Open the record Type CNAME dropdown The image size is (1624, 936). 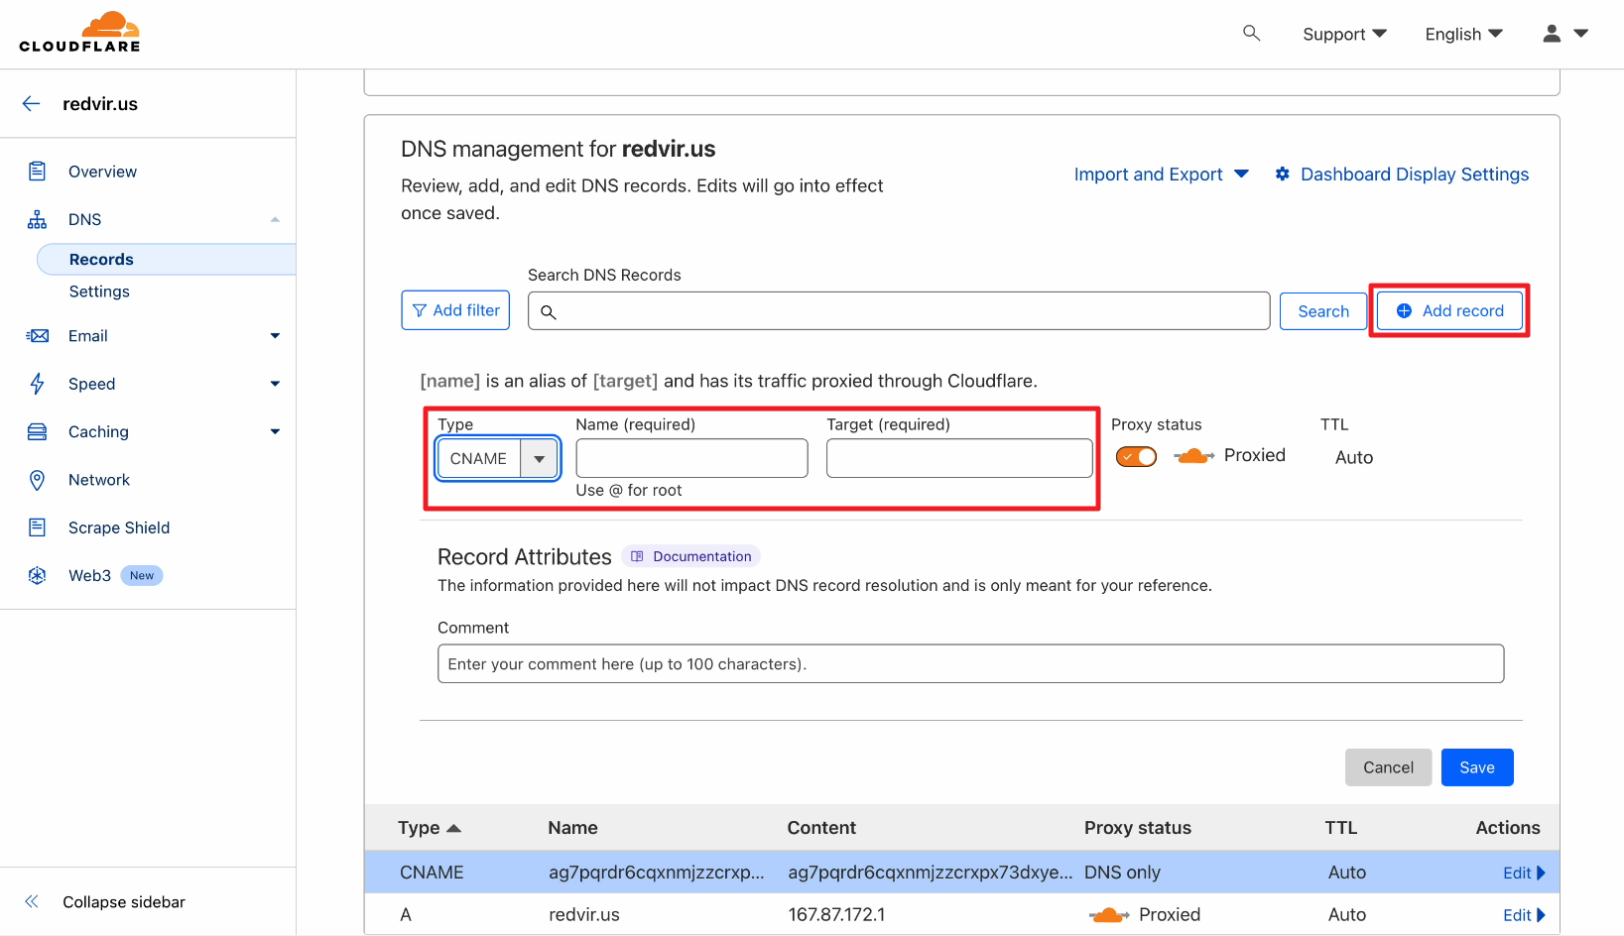pos(498,459)
